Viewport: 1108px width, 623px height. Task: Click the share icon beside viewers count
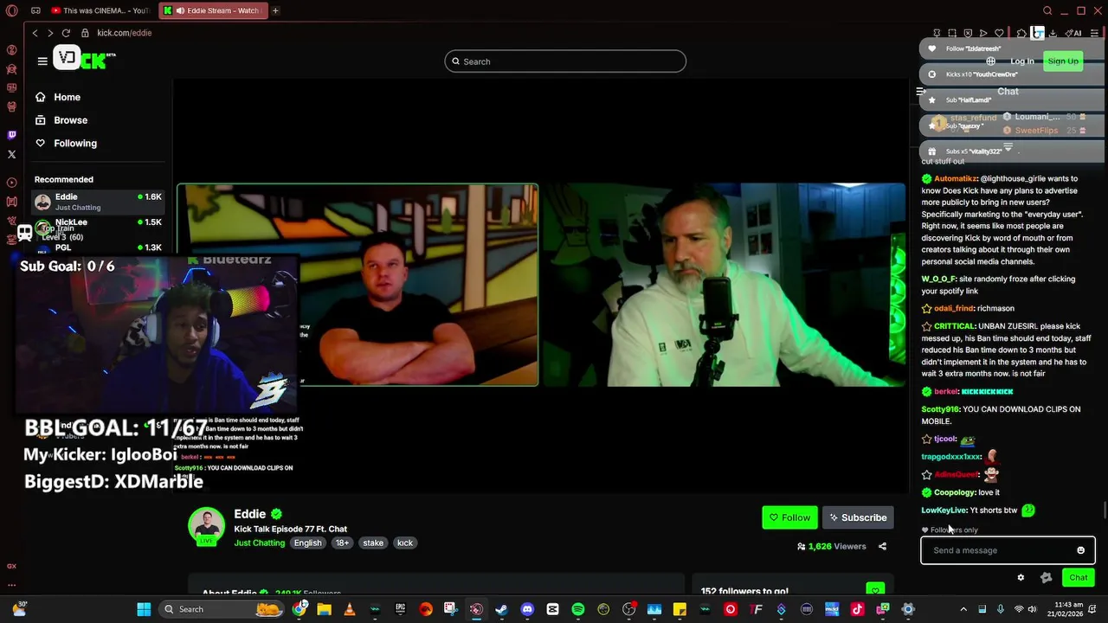[882, 547]
